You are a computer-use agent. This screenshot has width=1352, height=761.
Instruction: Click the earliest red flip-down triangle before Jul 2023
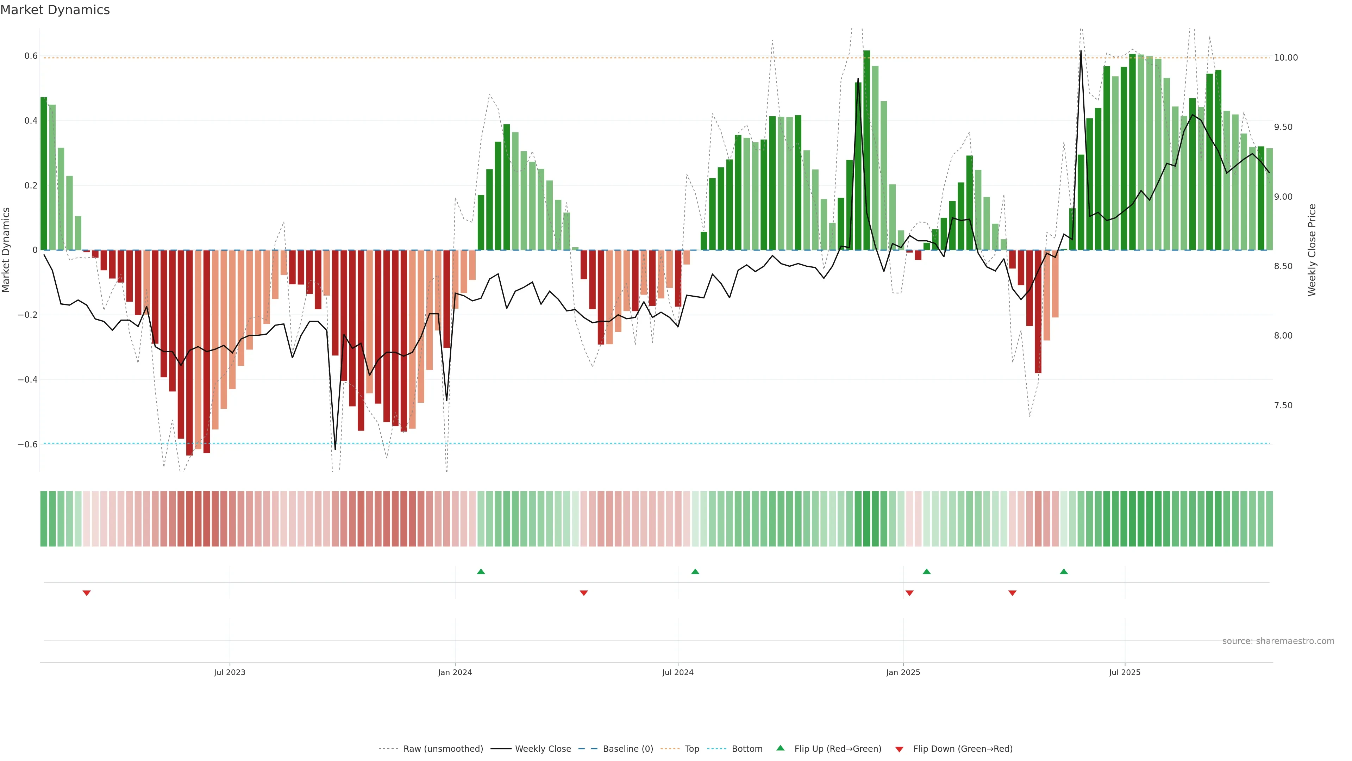click(87, 593)
